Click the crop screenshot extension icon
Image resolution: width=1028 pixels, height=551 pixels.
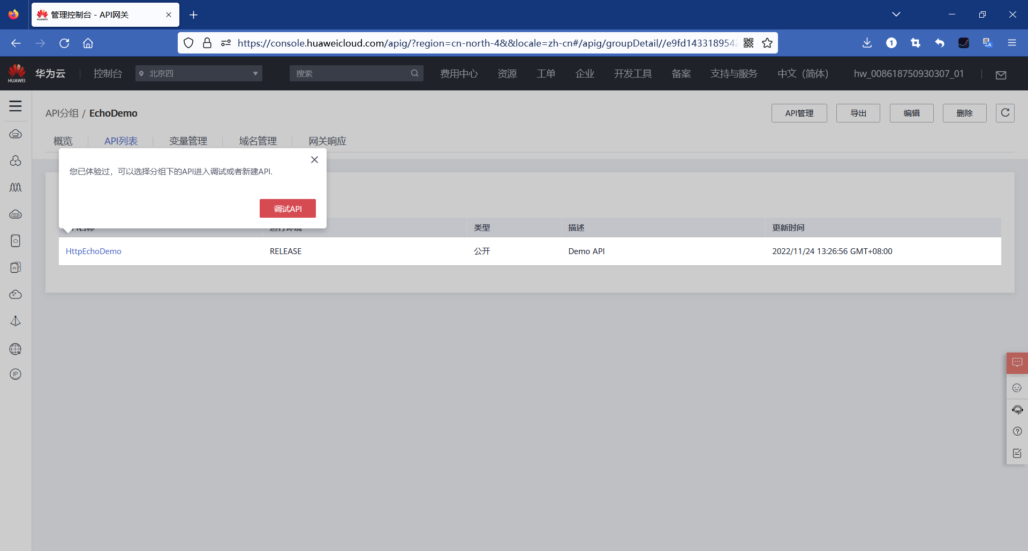click(x=915, y=43)
